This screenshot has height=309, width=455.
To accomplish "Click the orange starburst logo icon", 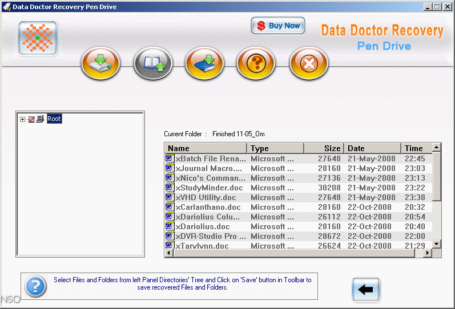I will (38, 38).
